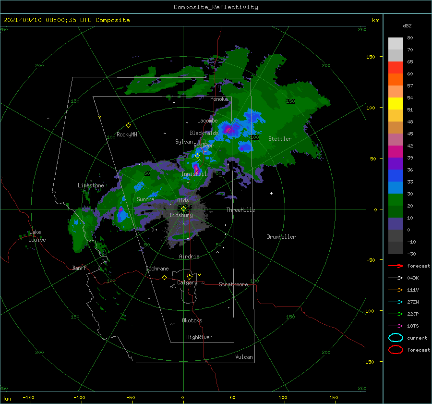Select the purple 10 dBZ color swatch

point(396,223)
